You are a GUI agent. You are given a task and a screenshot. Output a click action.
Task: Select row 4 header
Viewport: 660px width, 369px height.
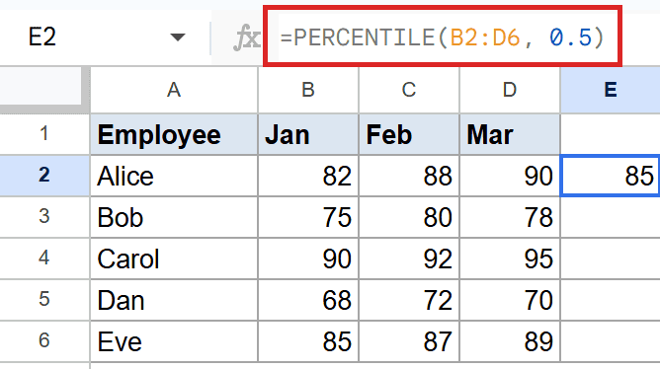[44, 258]
